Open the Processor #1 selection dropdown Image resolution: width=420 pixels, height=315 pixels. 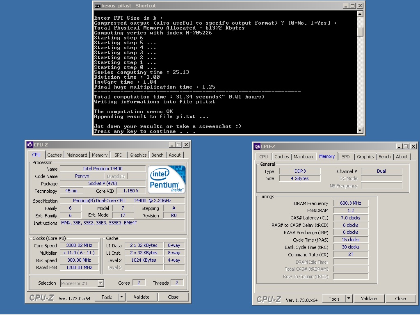(101, 283)
